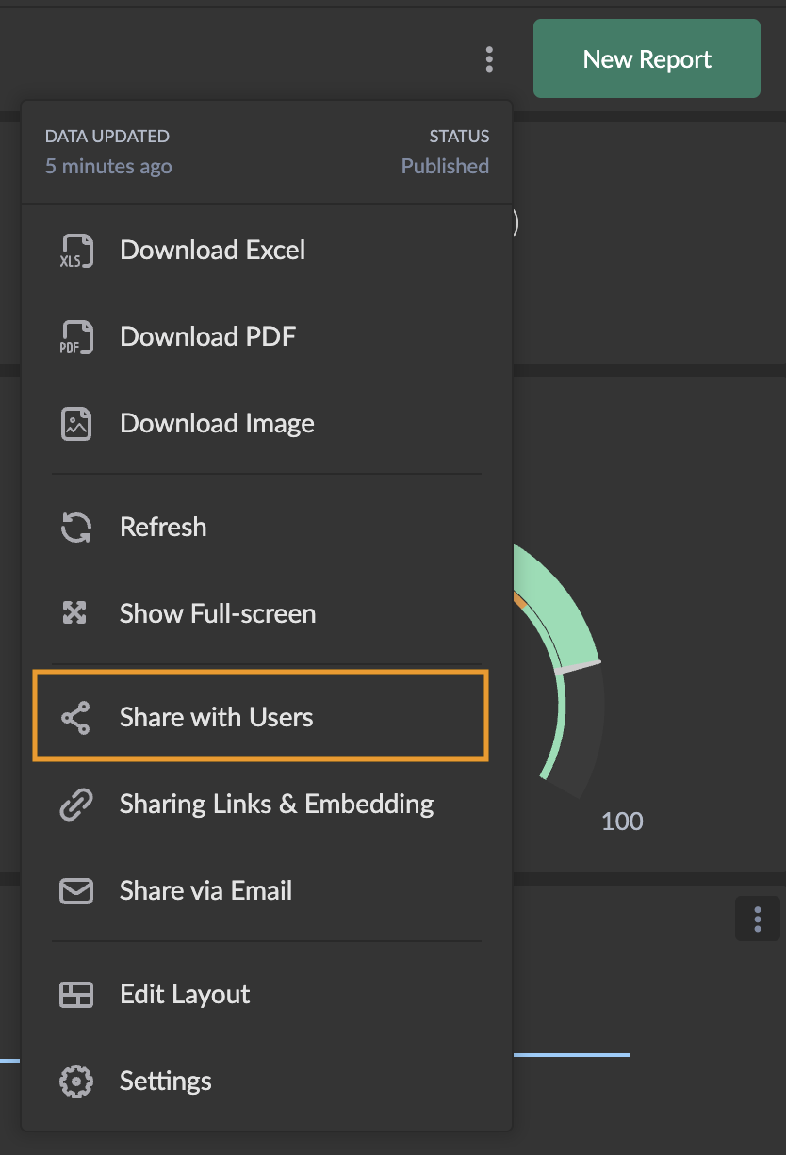Click the PDF file icon
This screenshot has width=786, height=1155.
(x=76, y=337)
